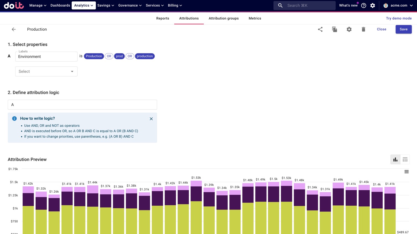Open the help question mark icon
The width and height of the screenshot is (417, 234).
click(364, 6)
